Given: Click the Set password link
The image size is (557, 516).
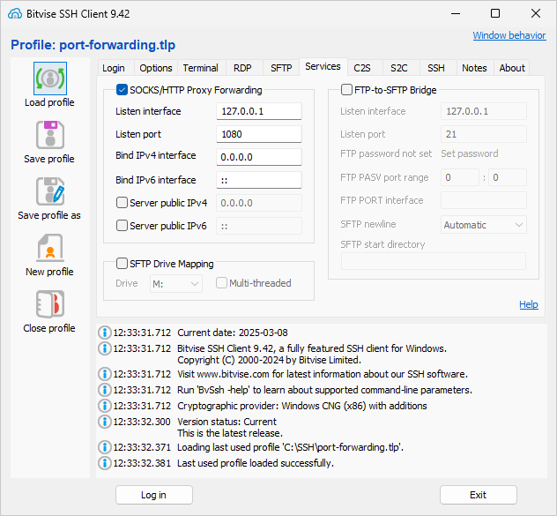Looking at the screenshot, I should 470,153.
